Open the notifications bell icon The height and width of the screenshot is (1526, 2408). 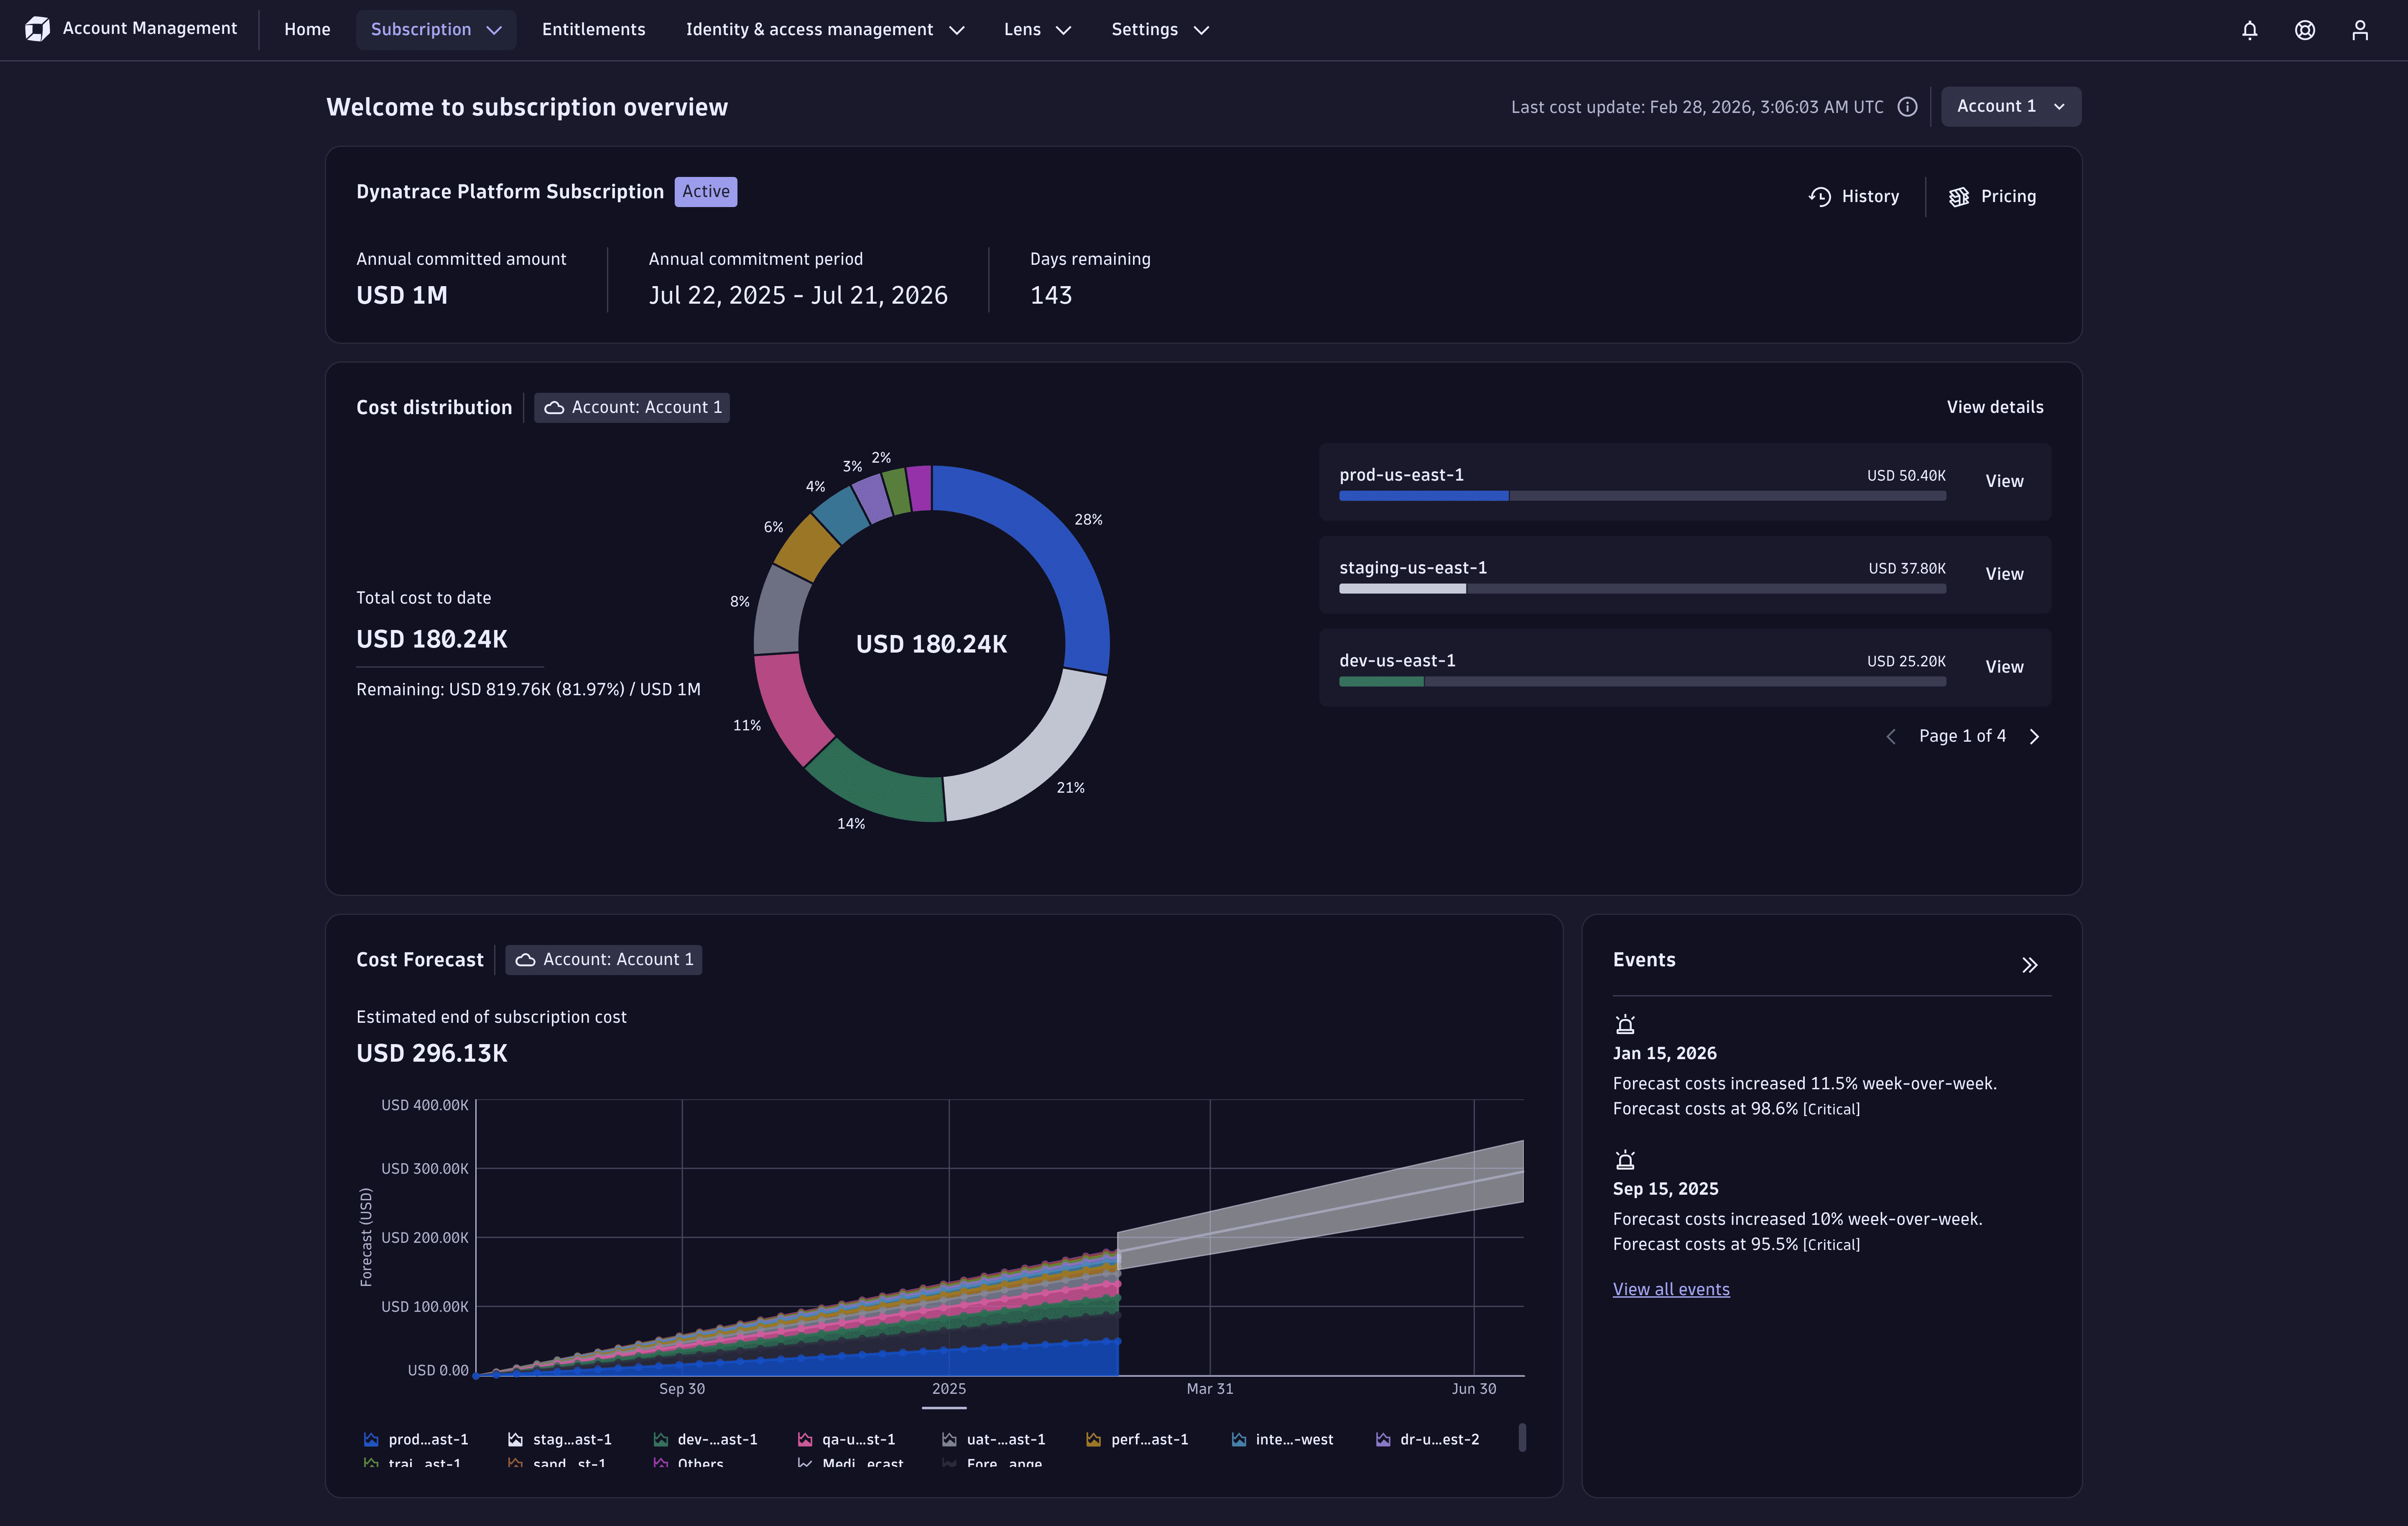(2249, 29)
